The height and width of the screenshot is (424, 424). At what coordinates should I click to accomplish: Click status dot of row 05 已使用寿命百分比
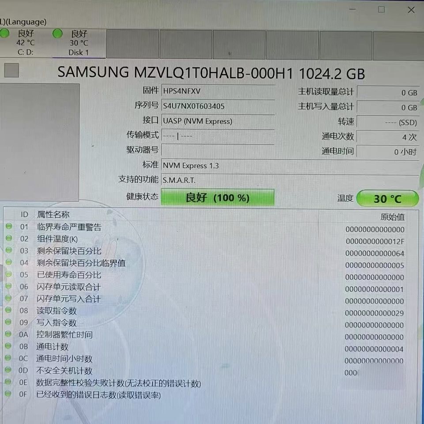coord(9,274)
